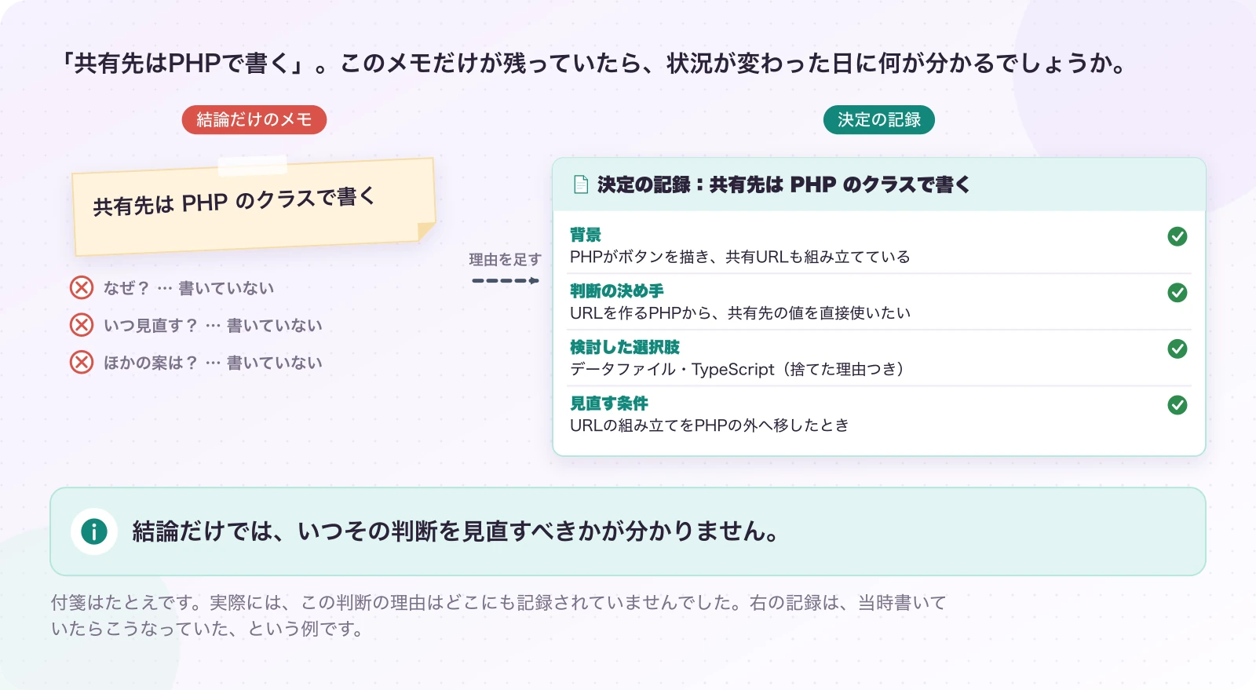Screen dimensions: 1256x690
Task: Click the 理由を足す label
Action: [506, 259]
